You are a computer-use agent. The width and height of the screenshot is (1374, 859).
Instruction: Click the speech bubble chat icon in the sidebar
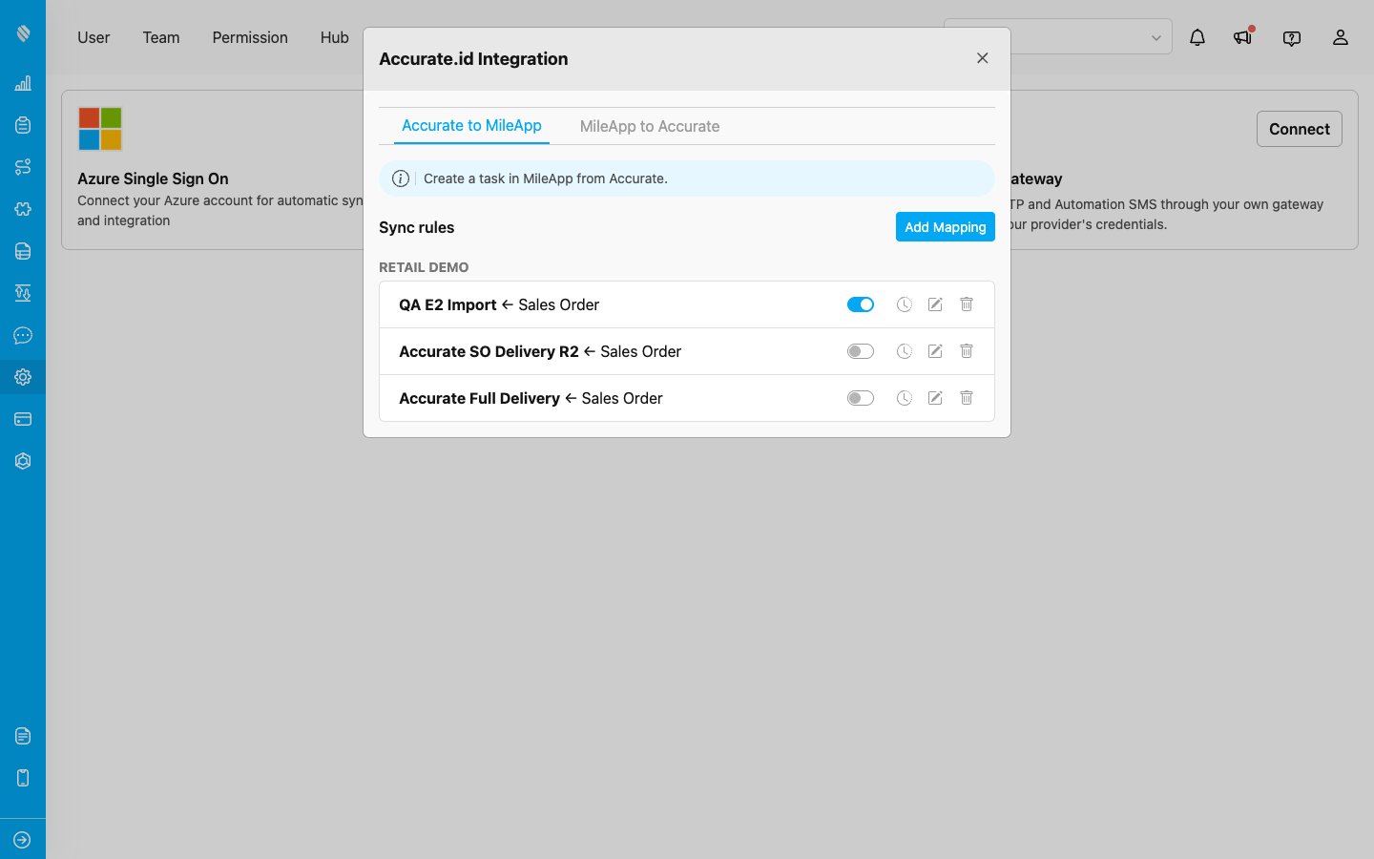pyautogui.click(x=23, y=335)
